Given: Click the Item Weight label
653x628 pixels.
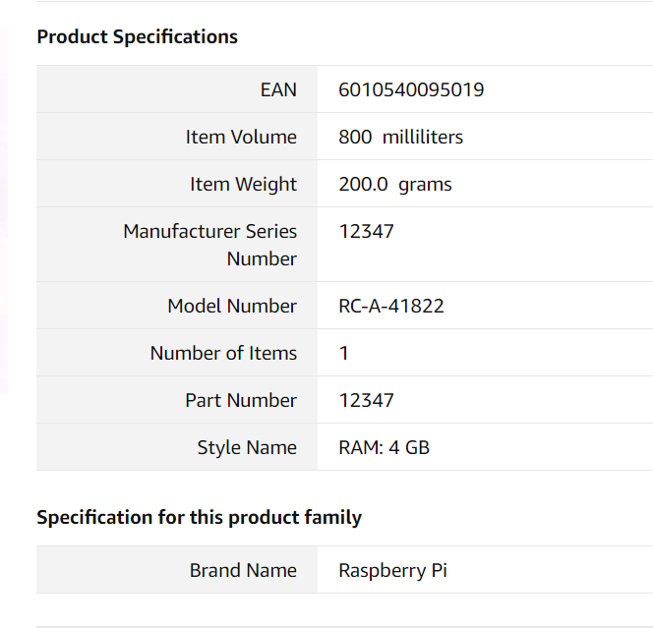Looking at the screenshot, I should click(x=243, y=184).
